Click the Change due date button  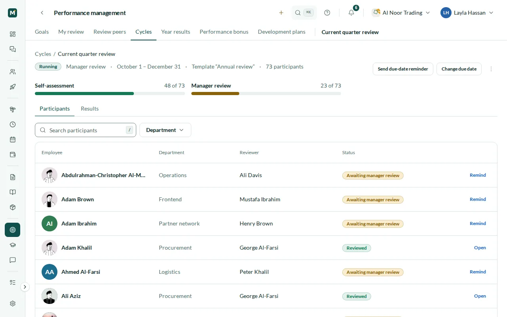pos(459,69)
